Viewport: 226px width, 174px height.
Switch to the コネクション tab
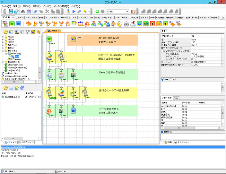pyautogui.click(x=26, y=142)
